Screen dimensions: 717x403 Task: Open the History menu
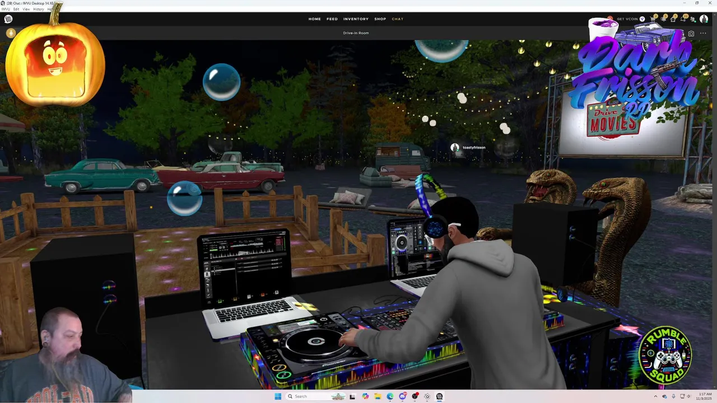[x=39, y=9]
